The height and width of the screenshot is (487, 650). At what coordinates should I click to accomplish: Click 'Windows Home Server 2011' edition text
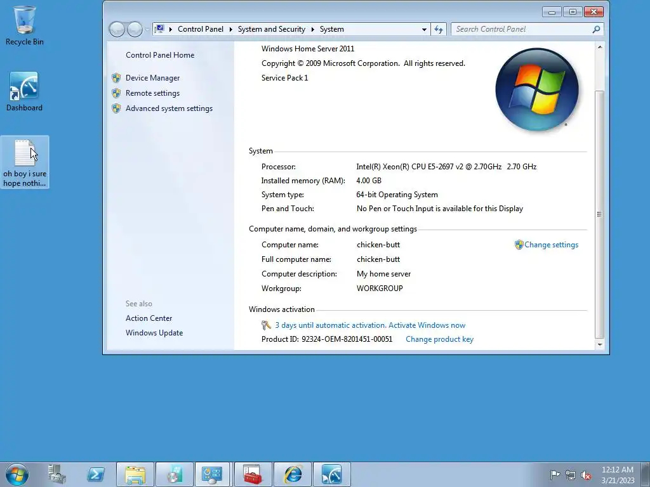308,48
